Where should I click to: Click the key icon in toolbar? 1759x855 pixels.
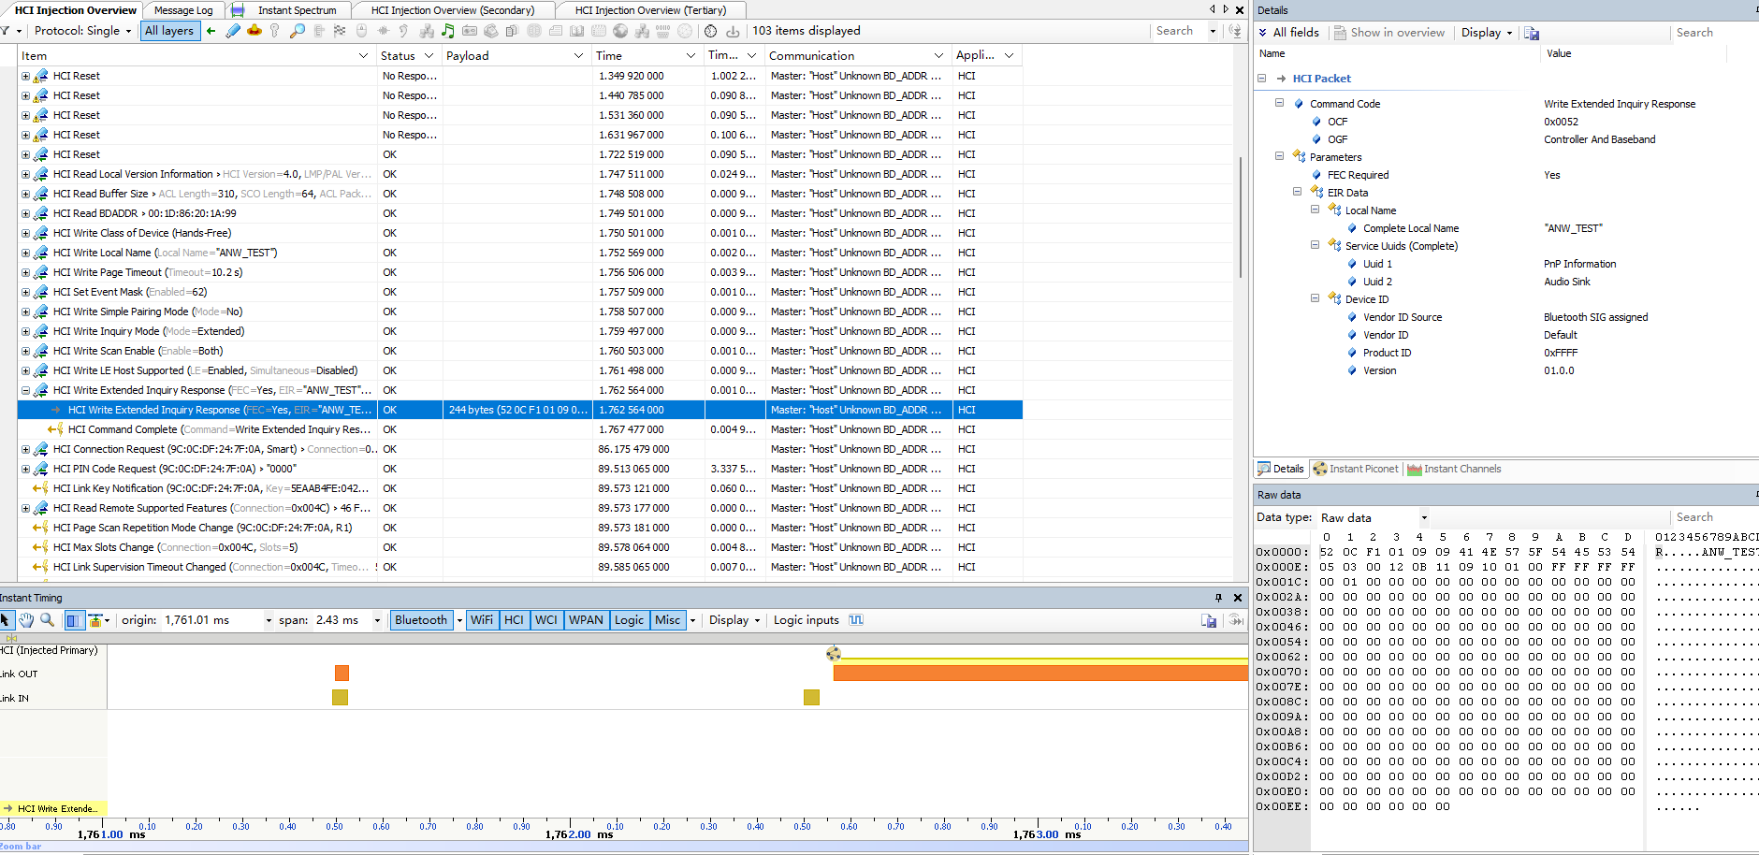(x=275, y=31)
